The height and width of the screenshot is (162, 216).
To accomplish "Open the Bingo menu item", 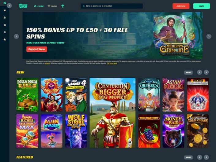I will pyautogui.click(x=52, y=6).
